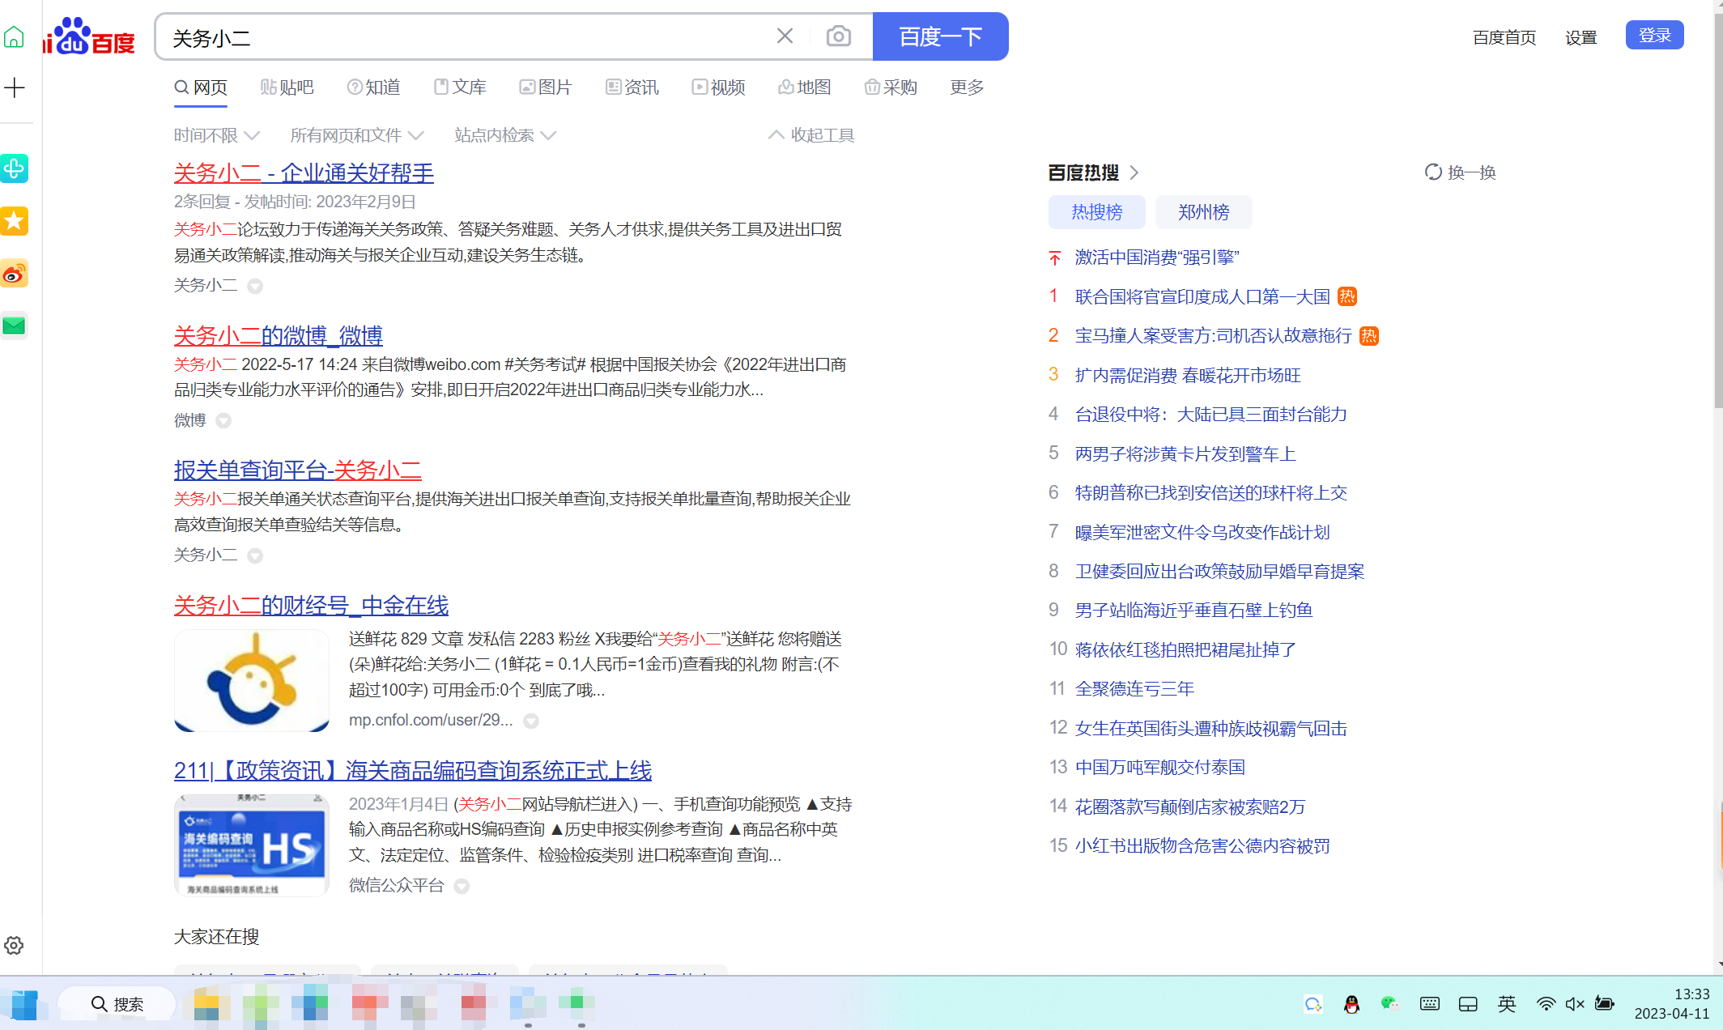Open the 更多 menu
The height and width of the screenshot is (1030, 1723).
[x=967, y=87]
